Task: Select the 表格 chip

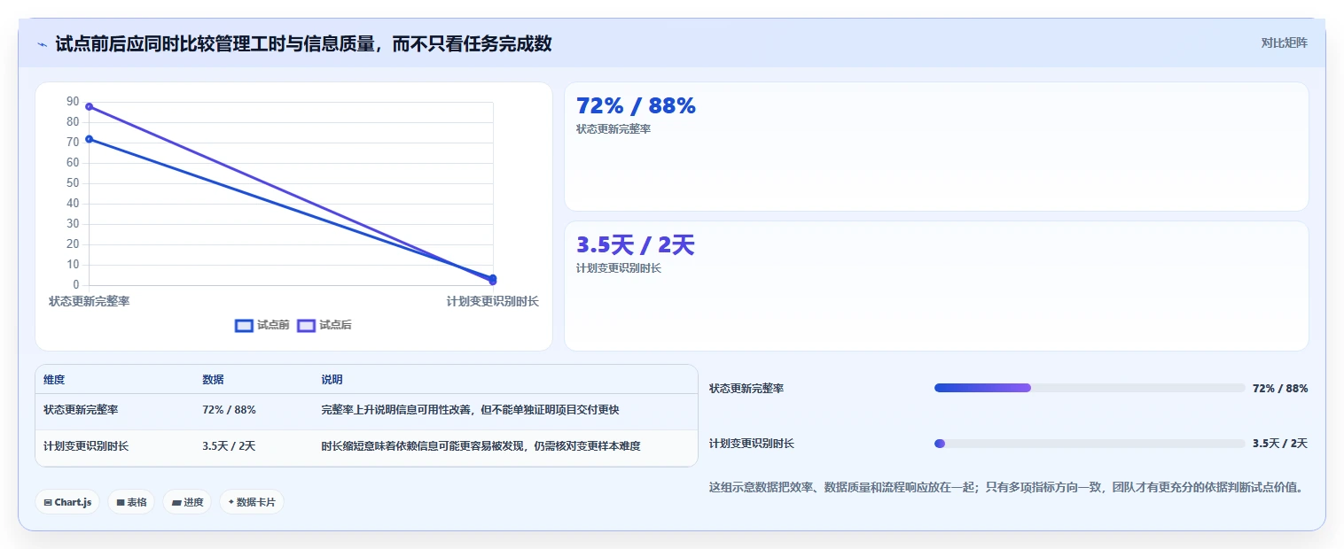Action: 131,502
